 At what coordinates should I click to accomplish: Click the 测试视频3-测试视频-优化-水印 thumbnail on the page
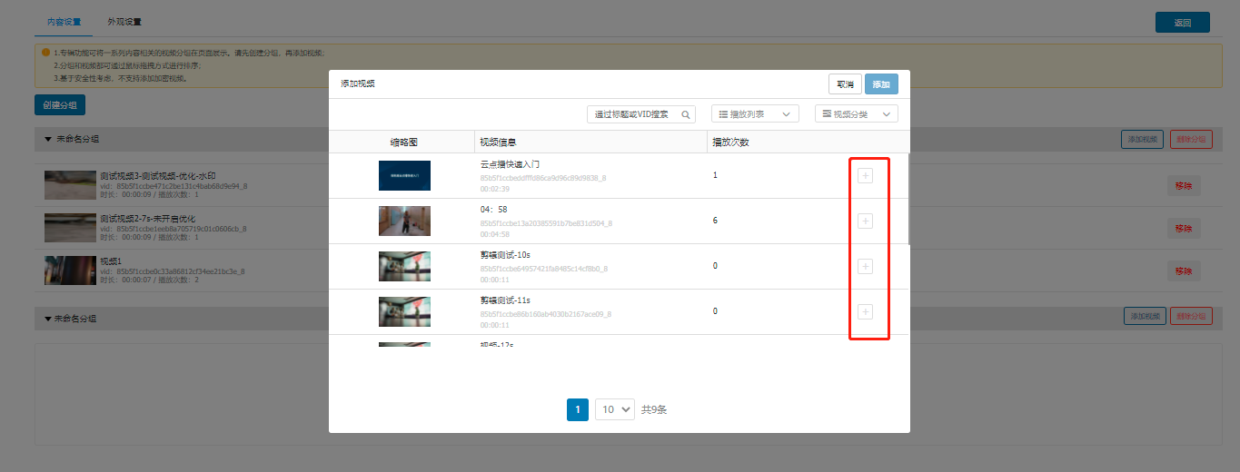70,185
